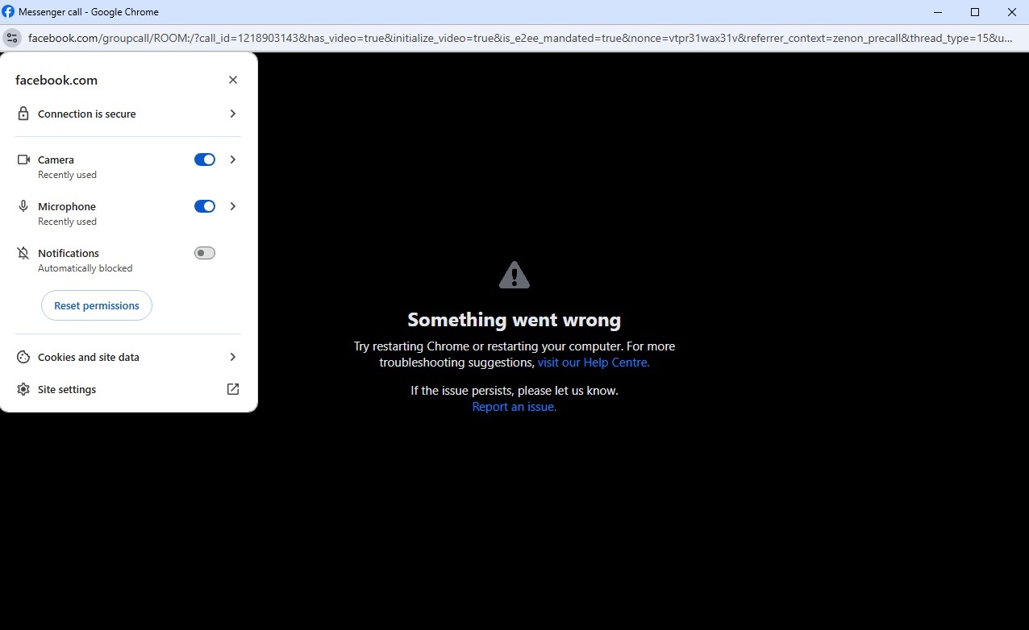Click the Facebook favicon in the title bar
Image resolution: width=1029 pixels, height=630 pixels.
[x=8, y=11]
